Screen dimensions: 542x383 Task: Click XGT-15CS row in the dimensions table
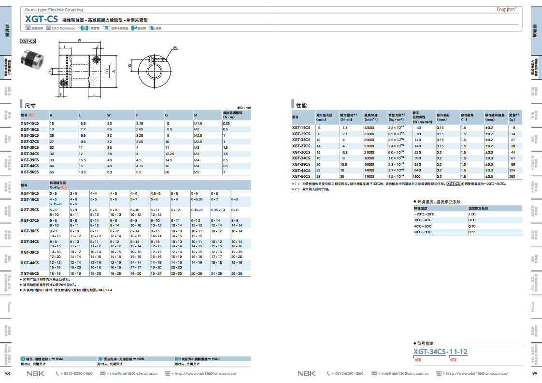(x=135, y=124)
